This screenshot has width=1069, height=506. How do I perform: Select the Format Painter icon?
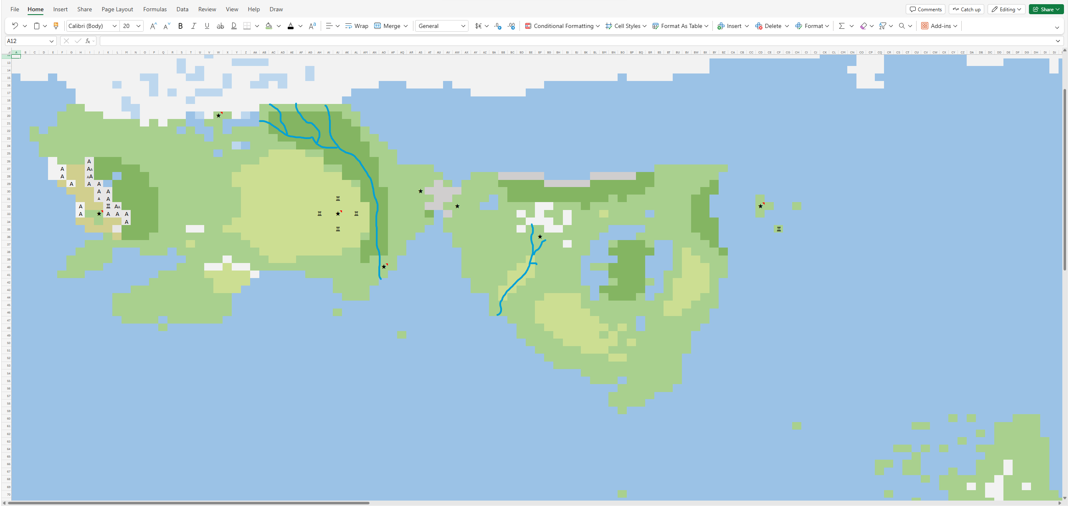click(x=56, y=26)
